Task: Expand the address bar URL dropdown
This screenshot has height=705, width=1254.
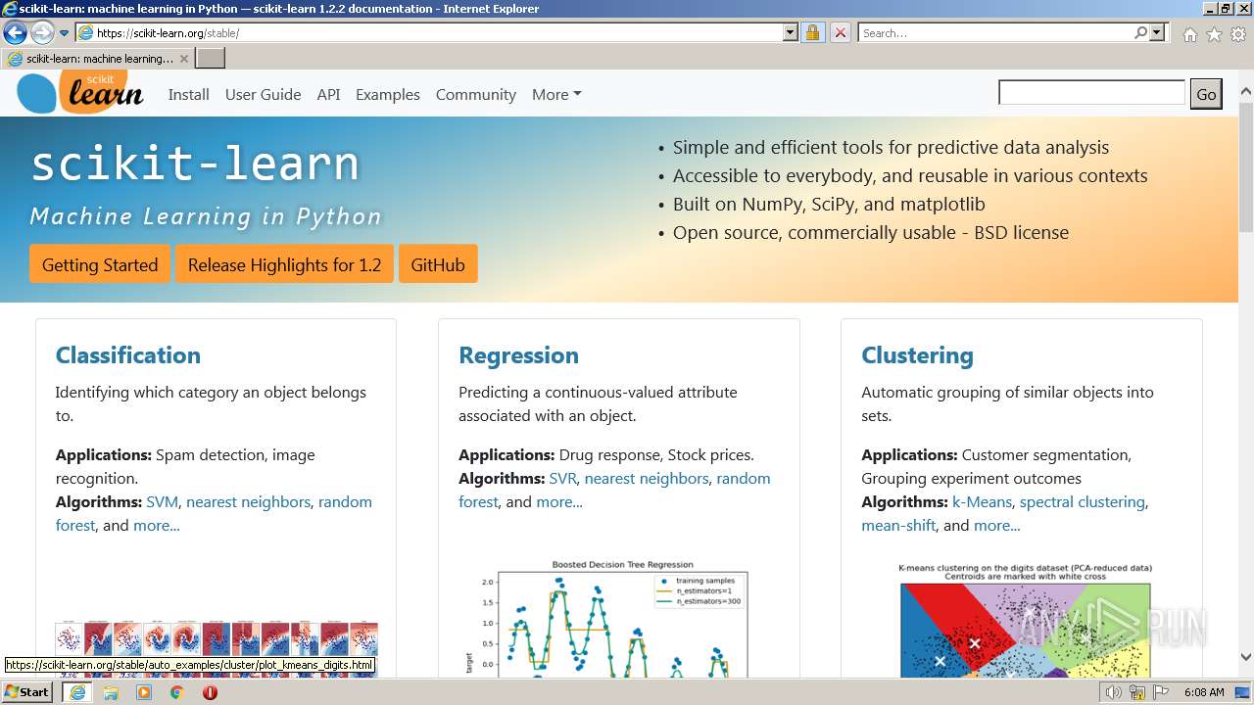Action: (x=791, y=33)
